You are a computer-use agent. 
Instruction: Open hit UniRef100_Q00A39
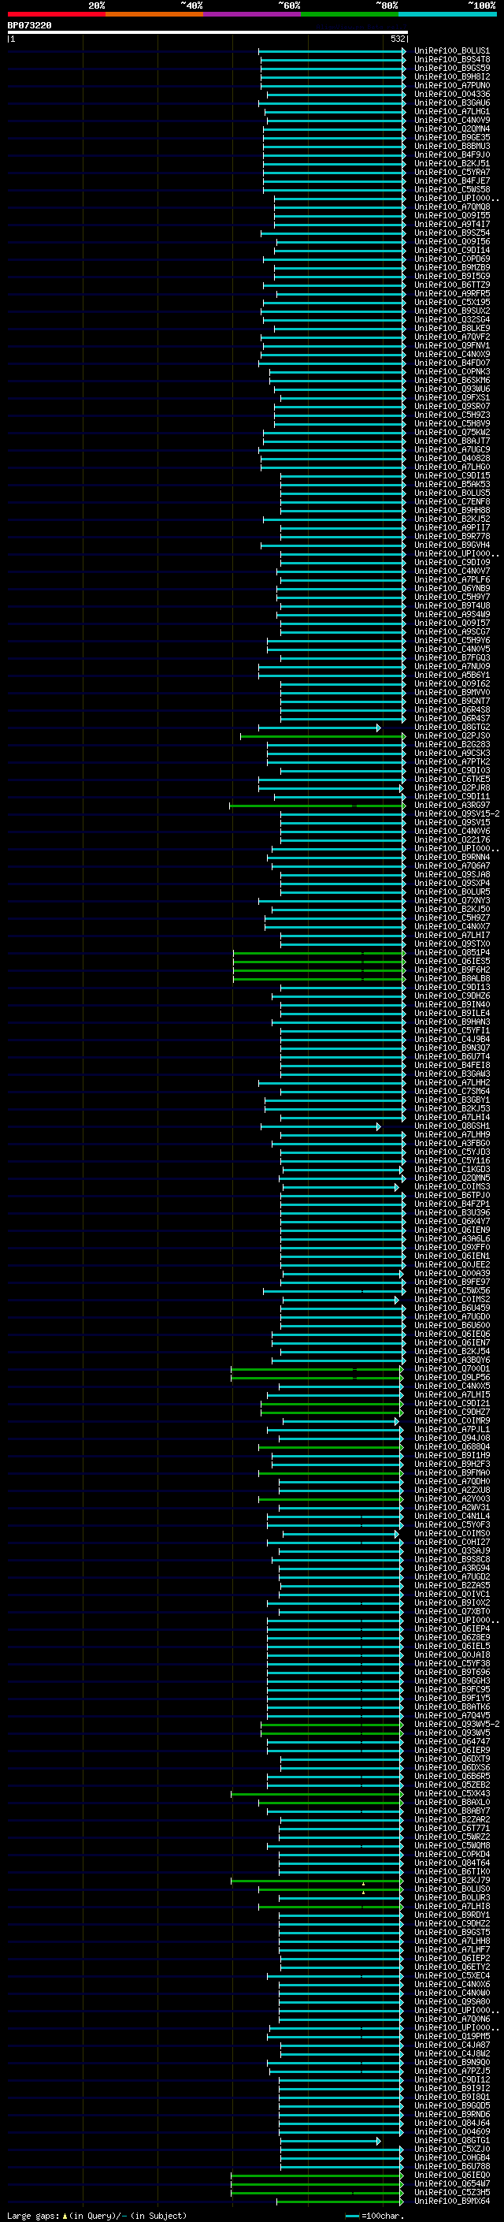451,1274
